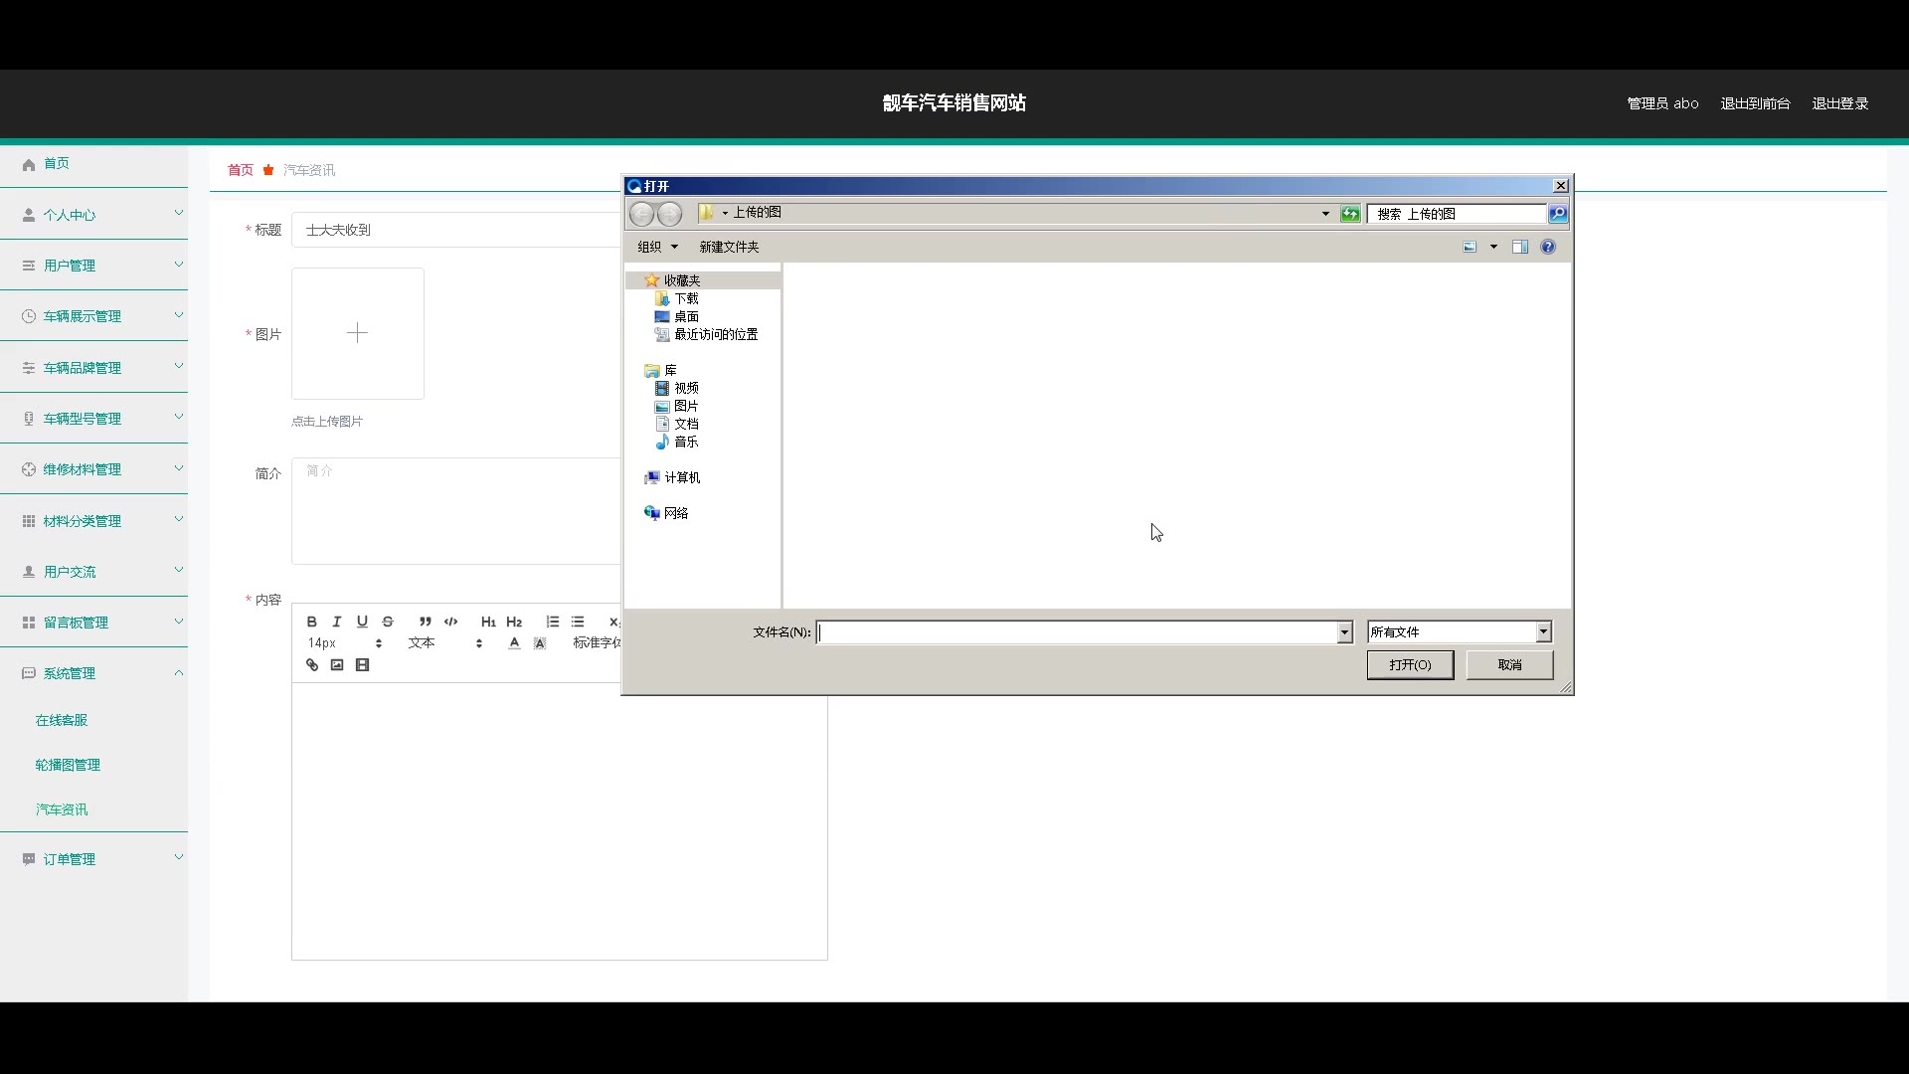1909x1074 pixels.
Task: Click the italic formatting icon
Action: [337, 622]
